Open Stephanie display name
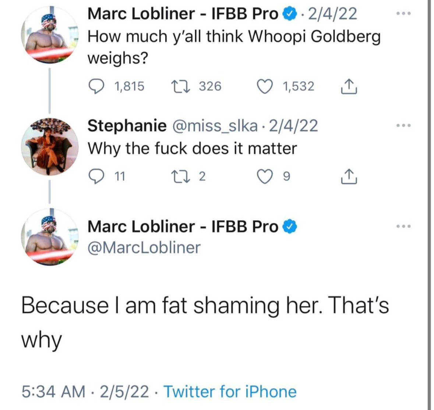The height and width of the screenshot is (410, 434). (x=127, y=126)
